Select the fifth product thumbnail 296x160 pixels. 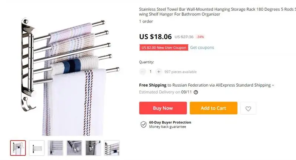click(93, 148)
